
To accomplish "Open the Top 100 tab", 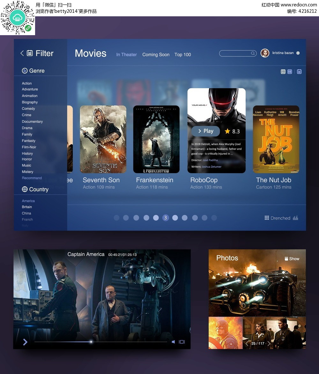I will pos(182,55).
